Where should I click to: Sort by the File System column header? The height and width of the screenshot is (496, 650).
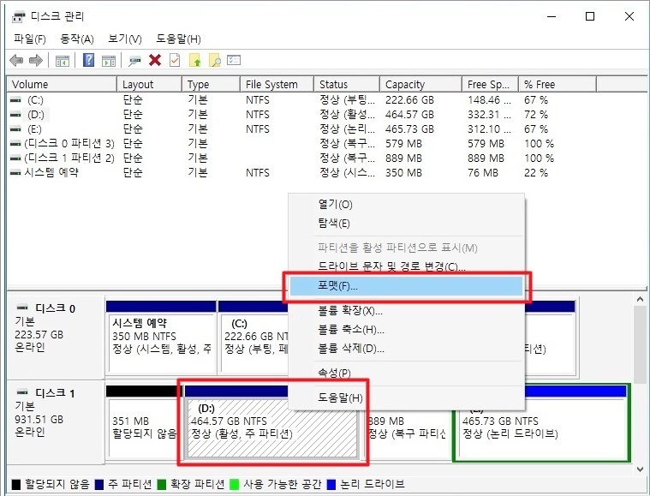pyautogui.click(x=277, y=84)
